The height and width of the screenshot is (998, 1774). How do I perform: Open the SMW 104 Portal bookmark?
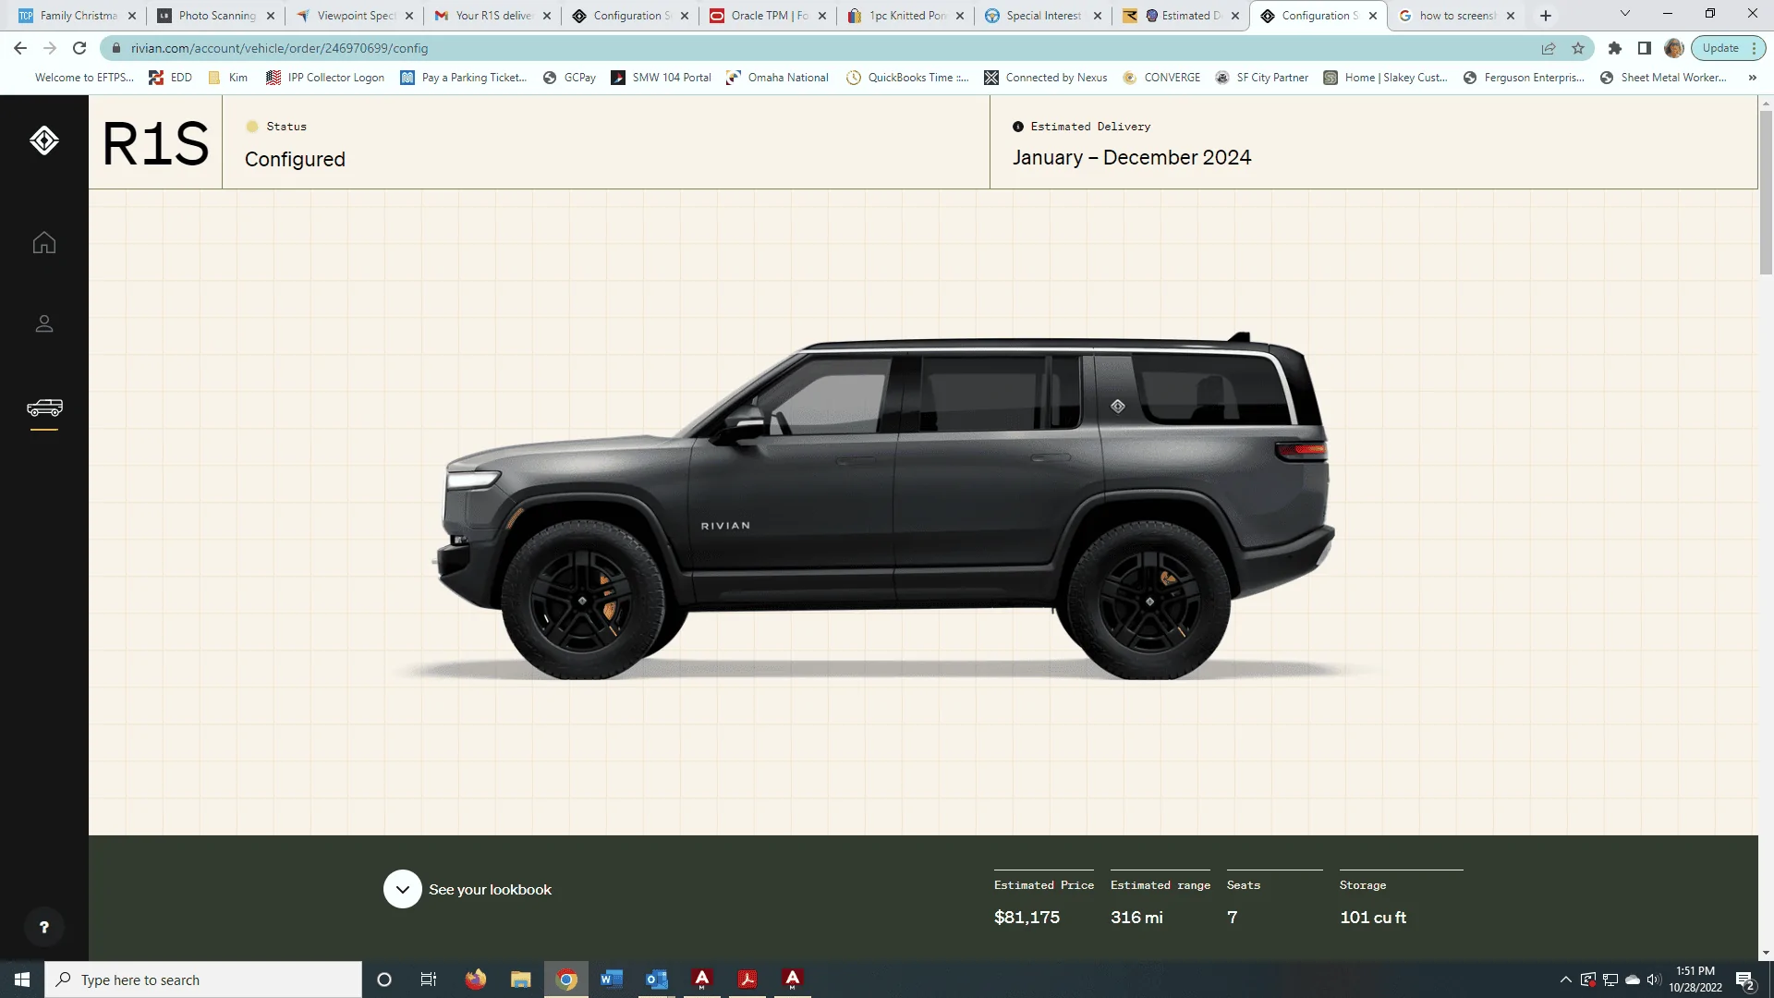tap(662, 78)
